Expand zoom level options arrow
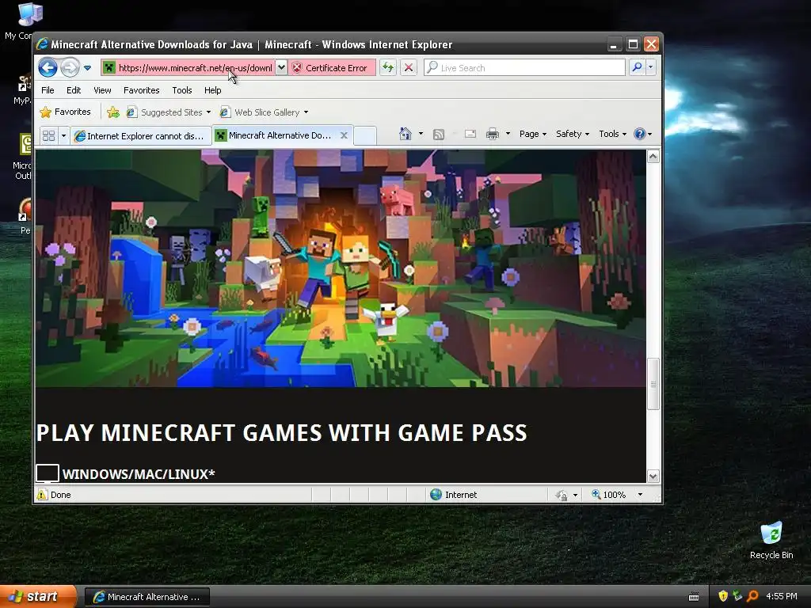This screenshot has width=811, height=608. (640, 495)
